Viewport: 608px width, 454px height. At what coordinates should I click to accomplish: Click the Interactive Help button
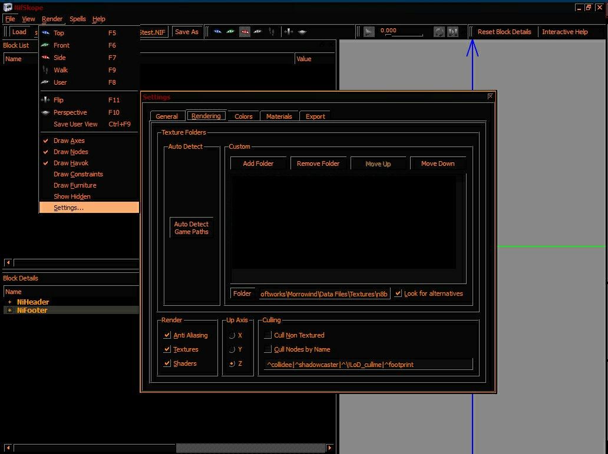pyautogui.click(x=564, y=32)
